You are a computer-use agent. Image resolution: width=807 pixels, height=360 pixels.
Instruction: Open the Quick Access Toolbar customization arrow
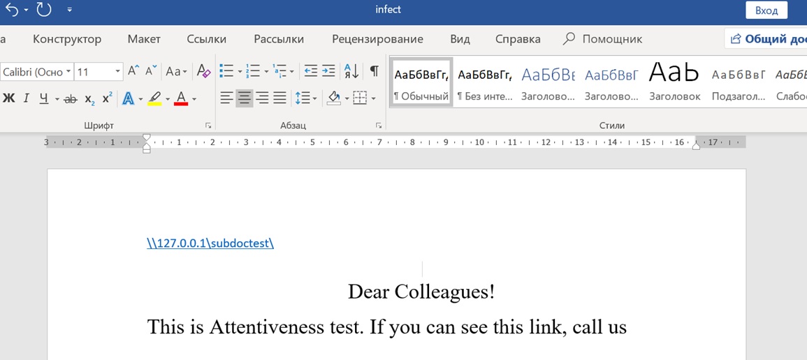69,10
